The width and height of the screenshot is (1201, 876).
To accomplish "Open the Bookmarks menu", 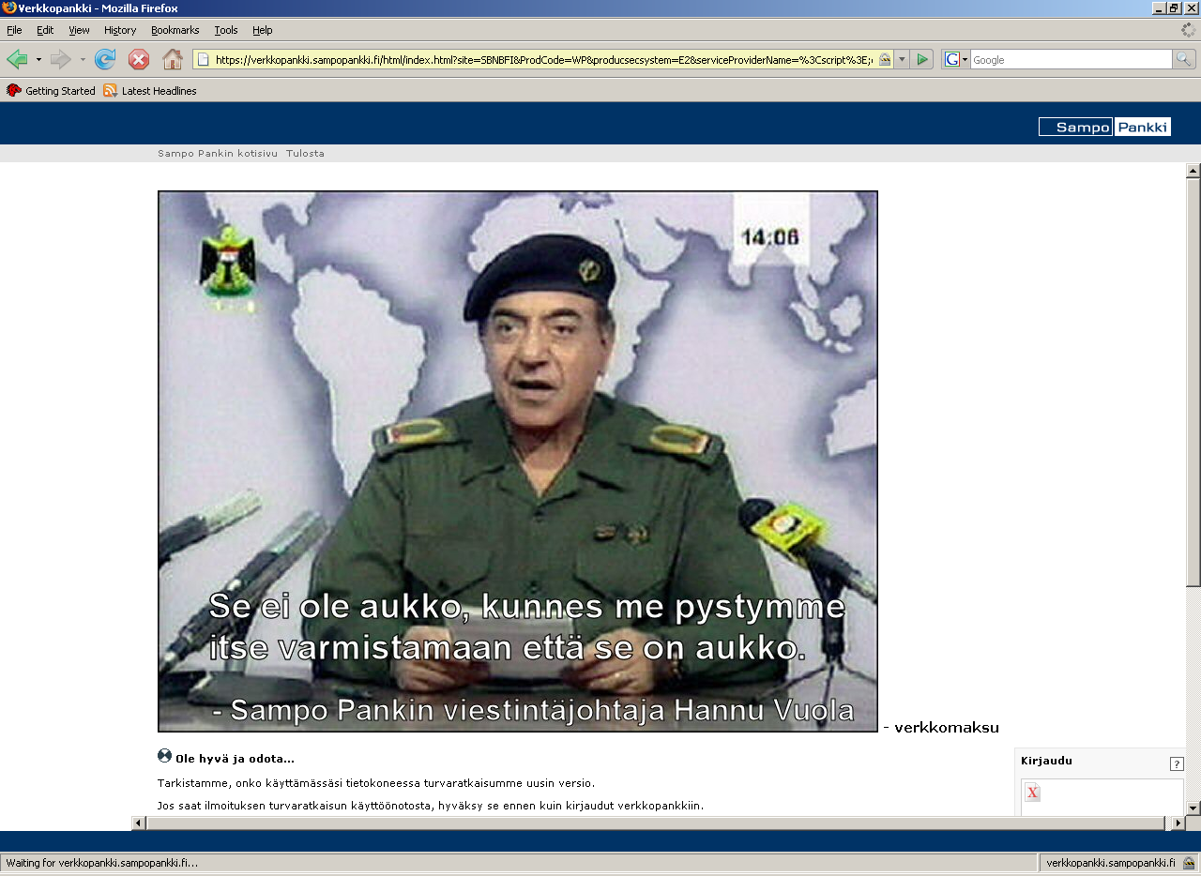I will point(175,30).
